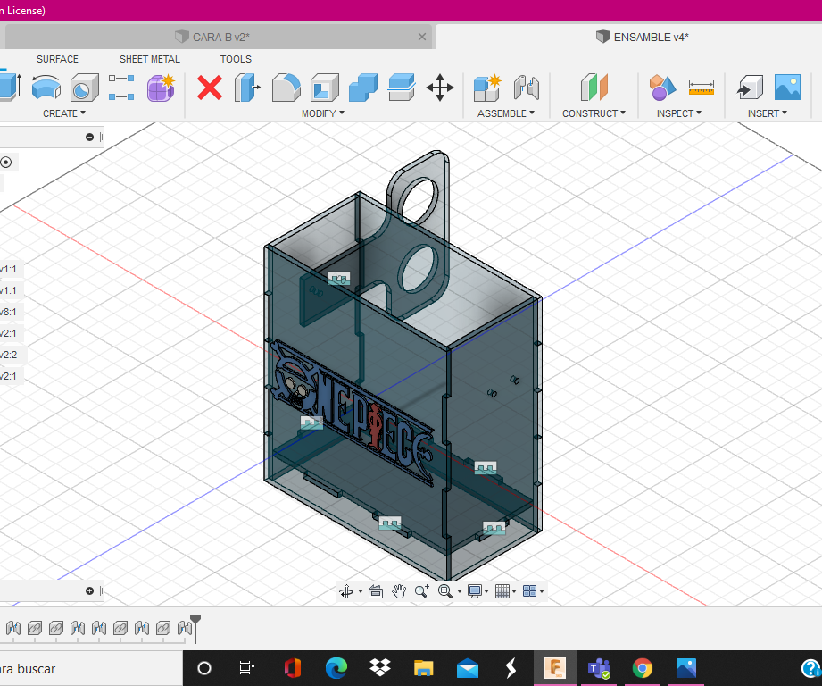Expand the CONSTRUCT dropdown menu
Screen dimensions: 822x686
pos(594,113)
